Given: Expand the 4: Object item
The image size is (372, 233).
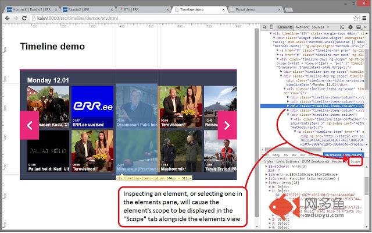Looking at the screenshot, I should coord(270,228).
